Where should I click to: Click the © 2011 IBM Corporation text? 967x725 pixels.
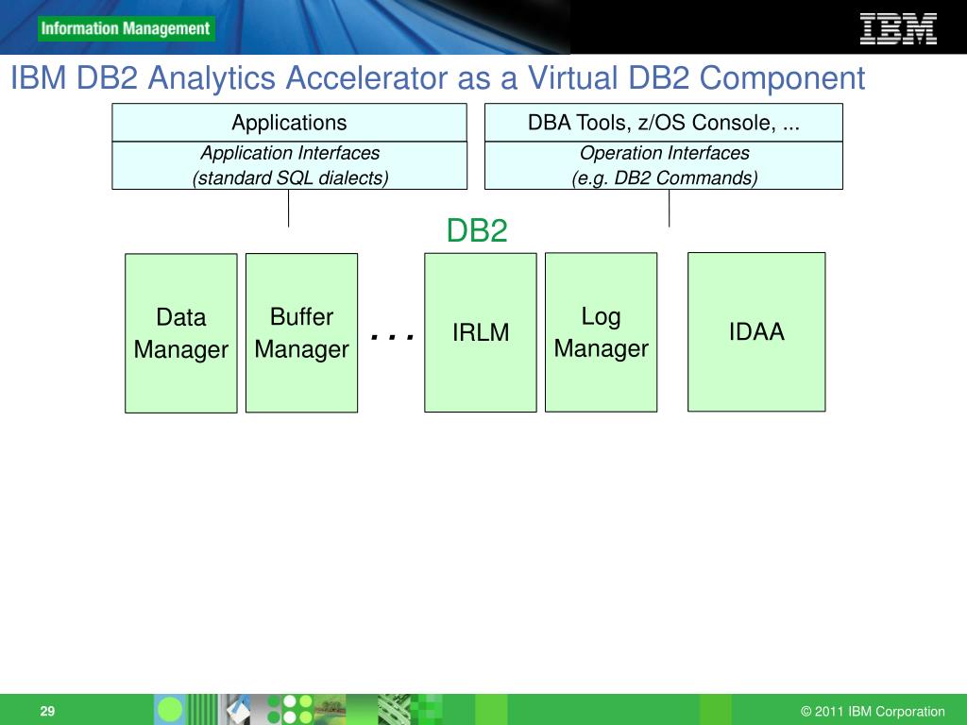(873, 711)
